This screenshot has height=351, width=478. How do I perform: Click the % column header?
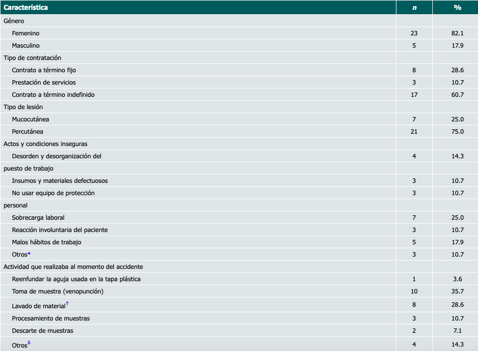pos(457,8)
